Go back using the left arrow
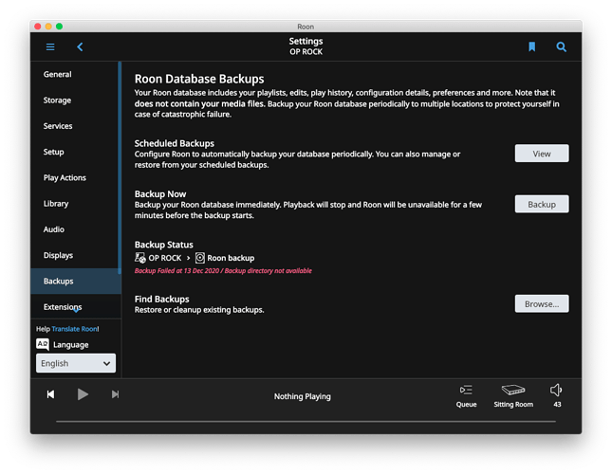The width and height of the screenshot is (612, 474). (x=80, y=47)
